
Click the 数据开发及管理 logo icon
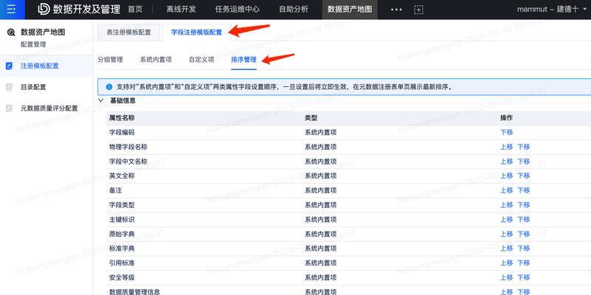[x=44, y=10]
